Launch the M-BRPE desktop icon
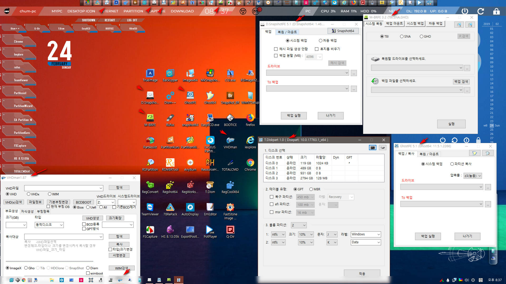 point(150,120)
